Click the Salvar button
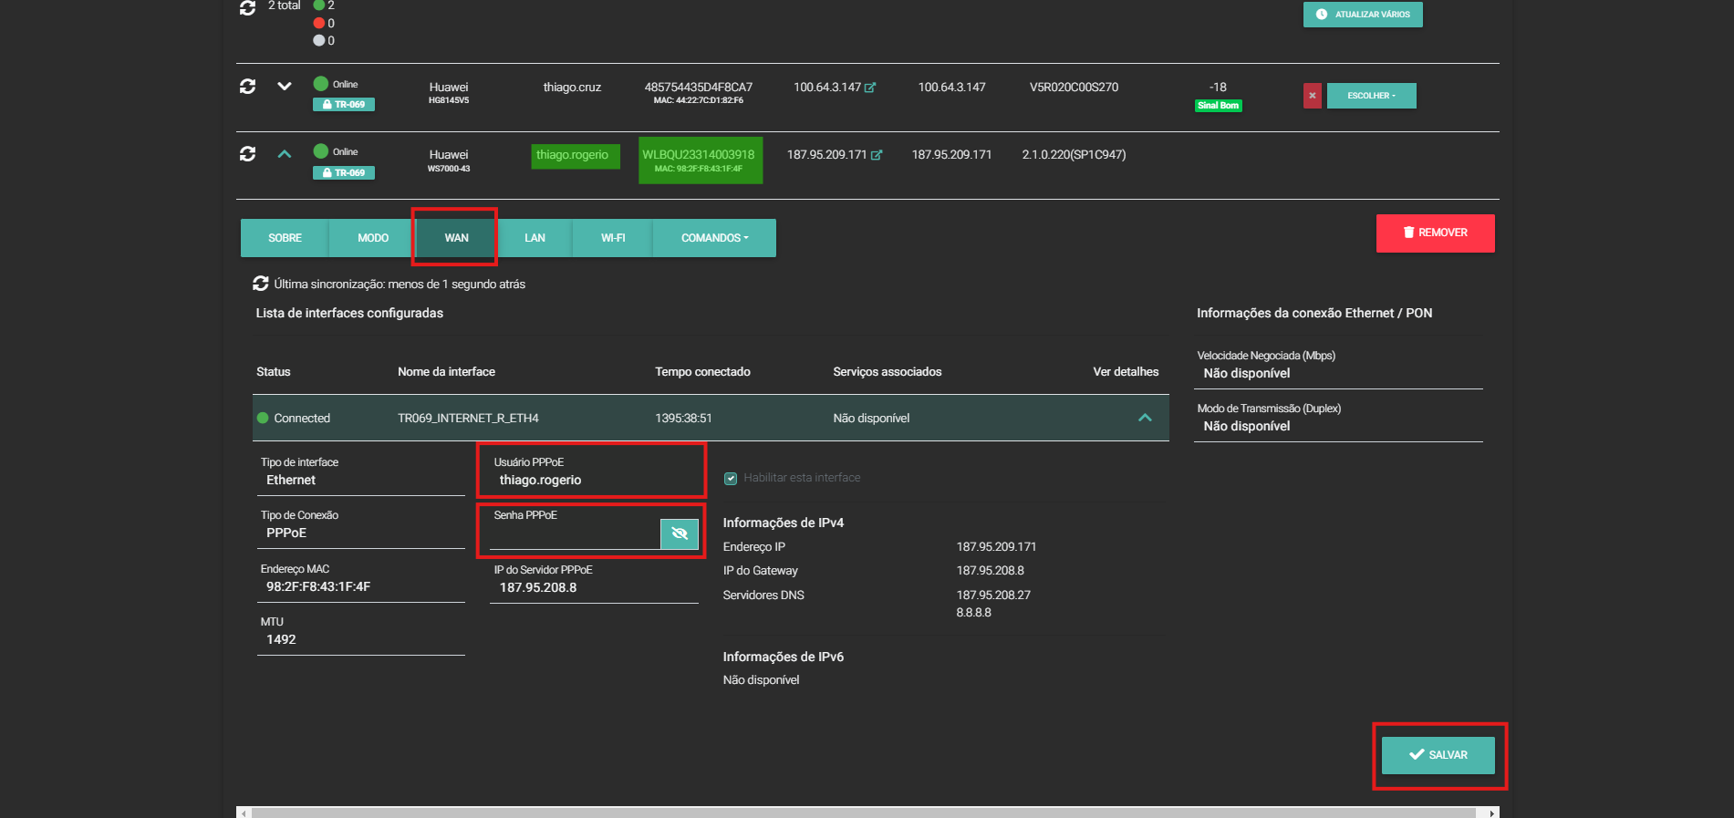1734x818 pixels. coord(1438,755)
